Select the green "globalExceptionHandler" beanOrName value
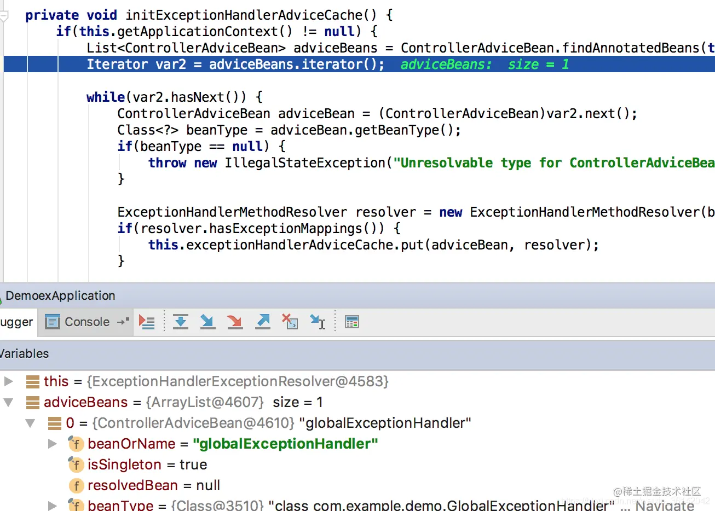The width and height of the screenshot is (715, 511). (x=285, y=444)
